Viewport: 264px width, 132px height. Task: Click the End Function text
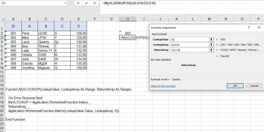pyautogui.click(x=16, y=120)
